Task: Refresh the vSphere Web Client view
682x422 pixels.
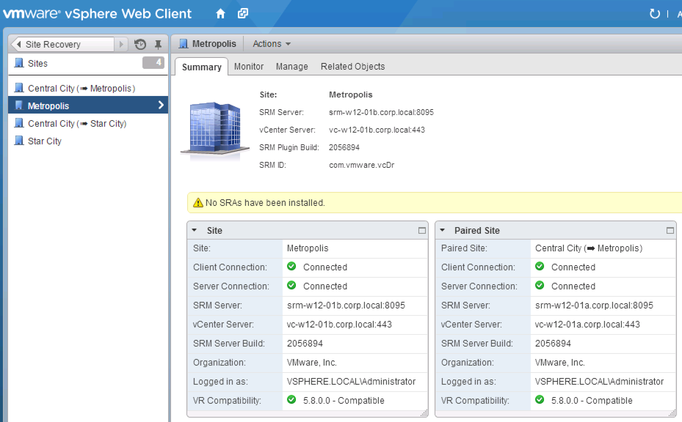Action: pos(655,14)
